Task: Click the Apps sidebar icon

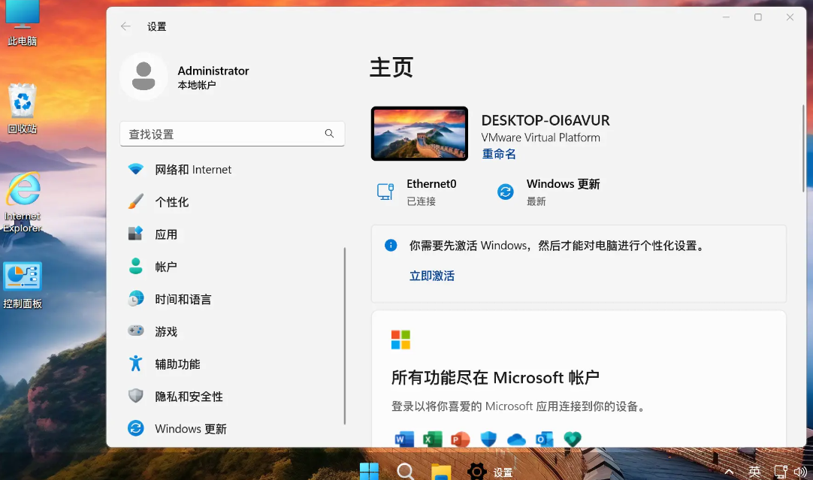Action: [x=136, y=234]
